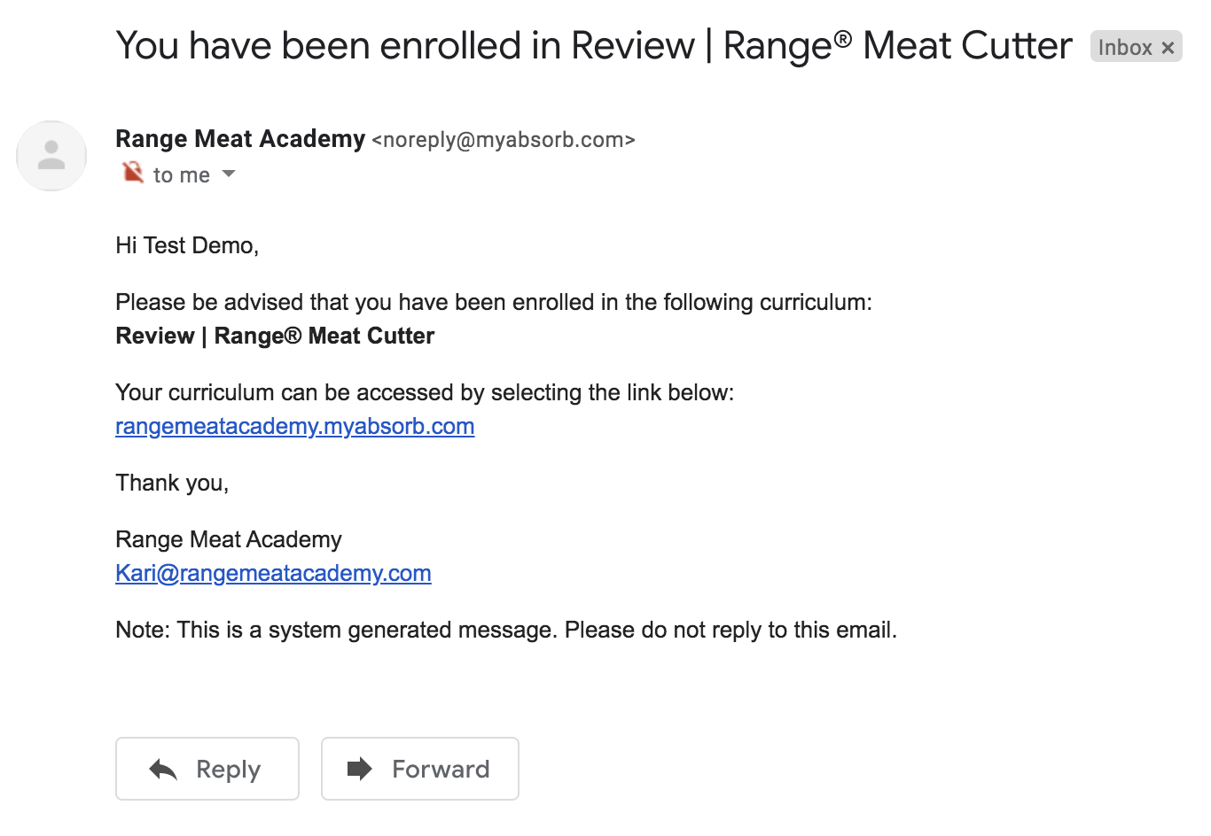Viewport: 1211px width, 836px height.
Task: Click the curved reply arrow icon
Action: (163, 769)
